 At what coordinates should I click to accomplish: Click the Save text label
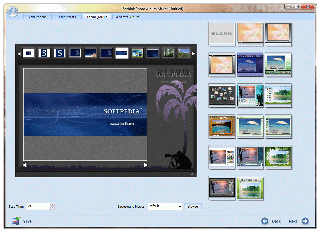click(x=27, y=221)
